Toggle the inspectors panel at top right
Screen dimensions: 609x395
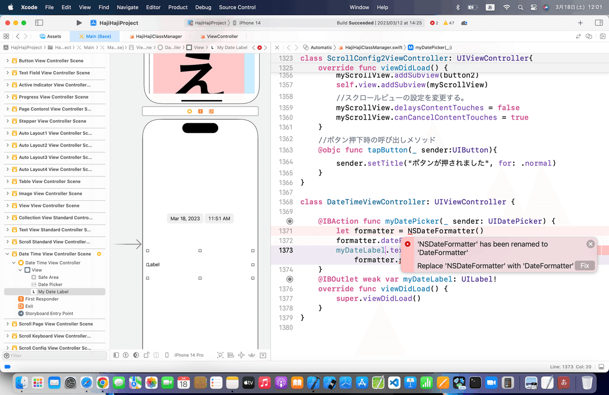tap(598, 23)
